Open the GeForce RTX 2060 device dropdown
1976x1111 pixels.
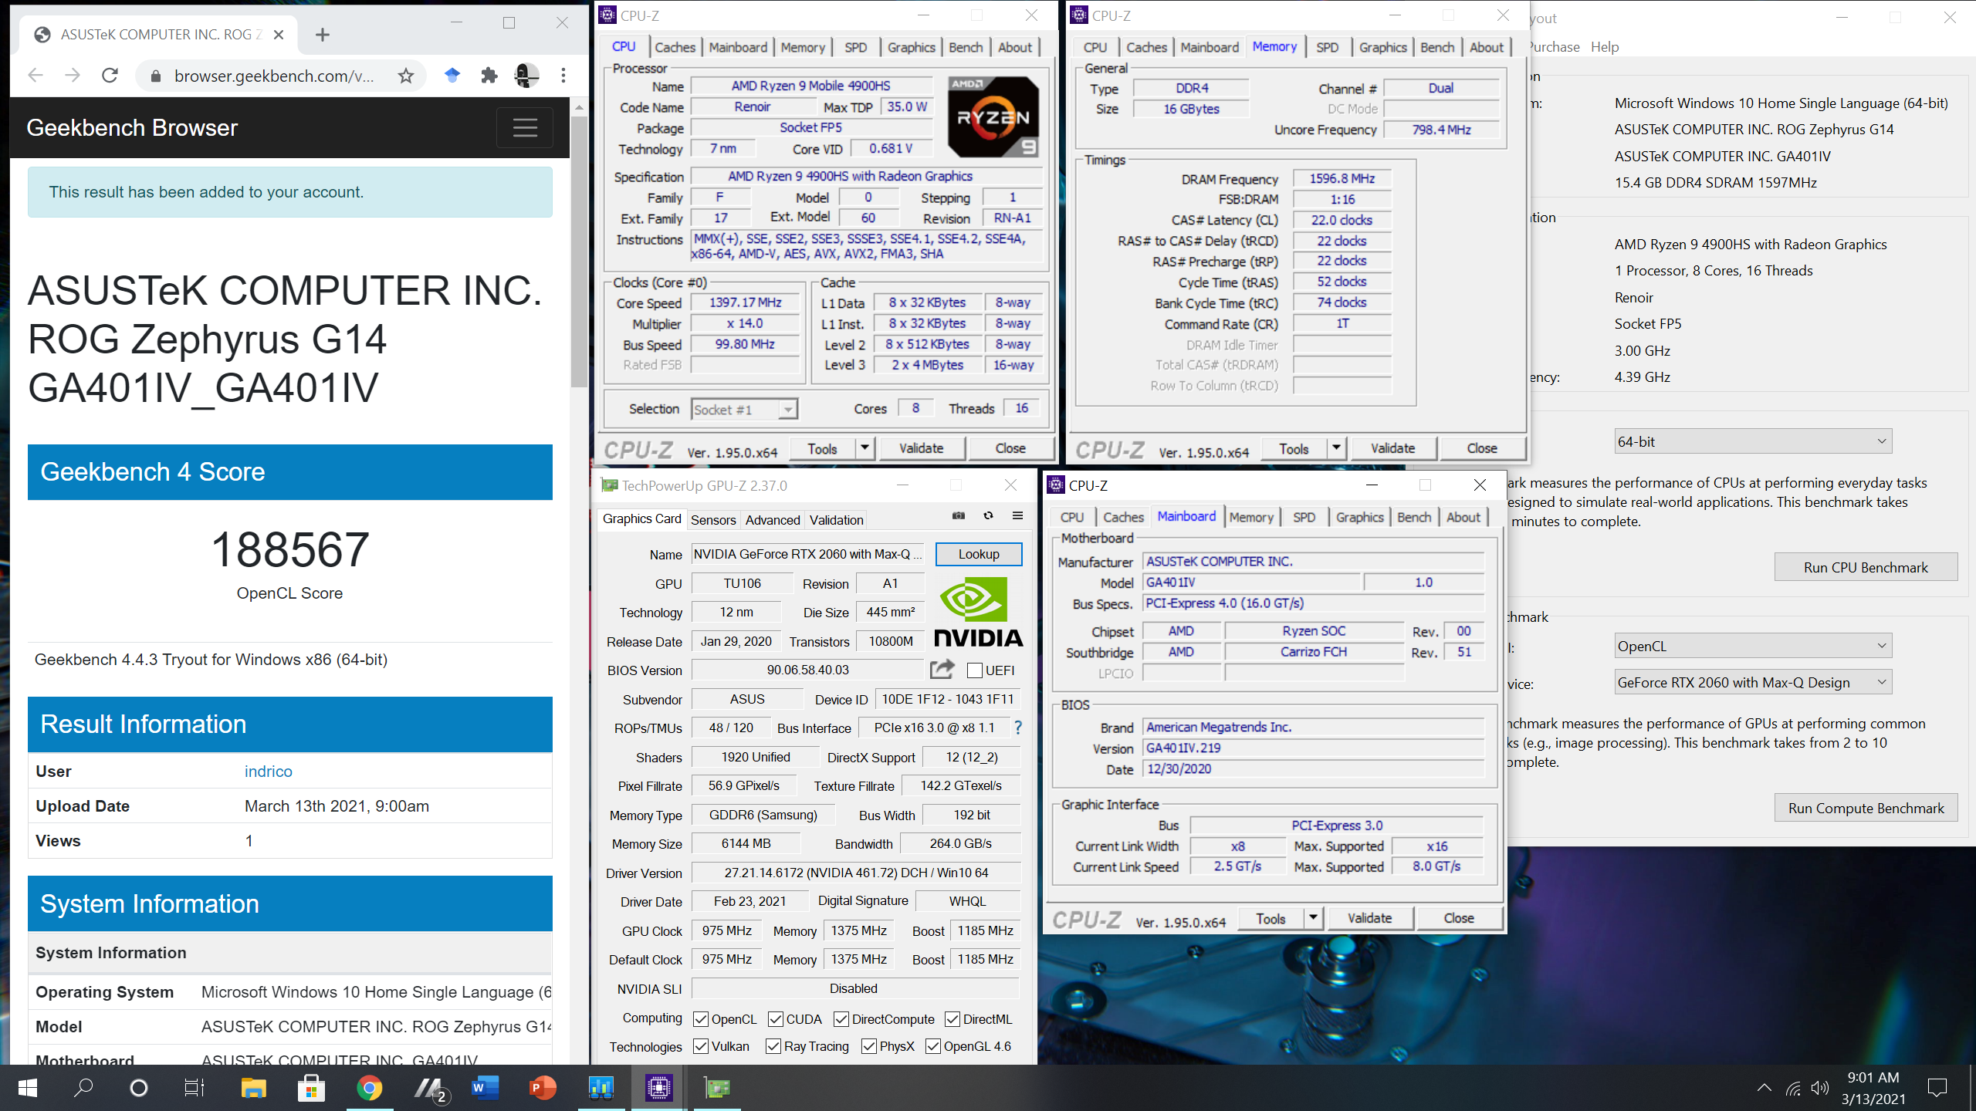[1753, 682]
